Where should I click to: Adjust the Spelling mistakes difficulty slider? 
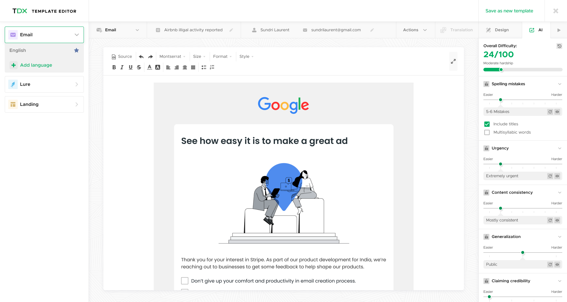[501, 100]
